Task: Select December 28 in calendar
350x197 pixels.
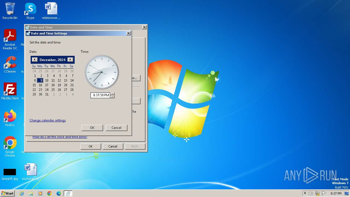Action: tap(72, 90)
